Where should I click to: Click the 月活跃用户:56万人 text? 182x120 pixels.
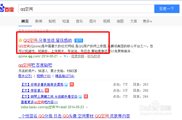pyautogui.click(x=33, y=71)
